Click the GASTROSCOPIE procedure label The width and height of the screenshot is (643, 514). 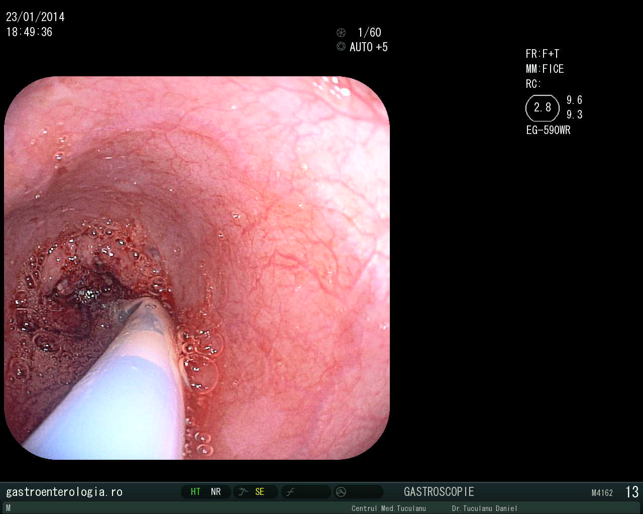[x=439, y=492]
